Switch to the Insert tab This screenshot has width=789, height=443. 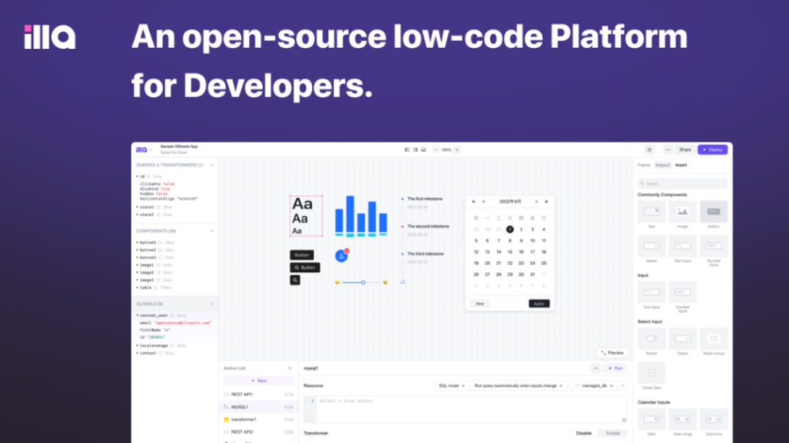pyautogui.click(x=680, y=165)
